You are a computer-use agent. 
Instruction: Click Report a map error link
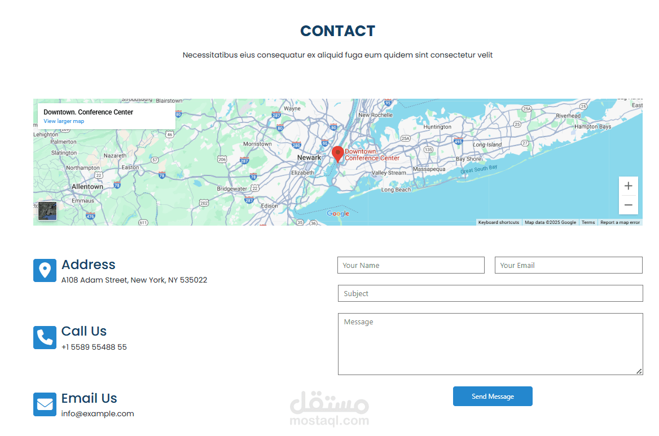620,222
